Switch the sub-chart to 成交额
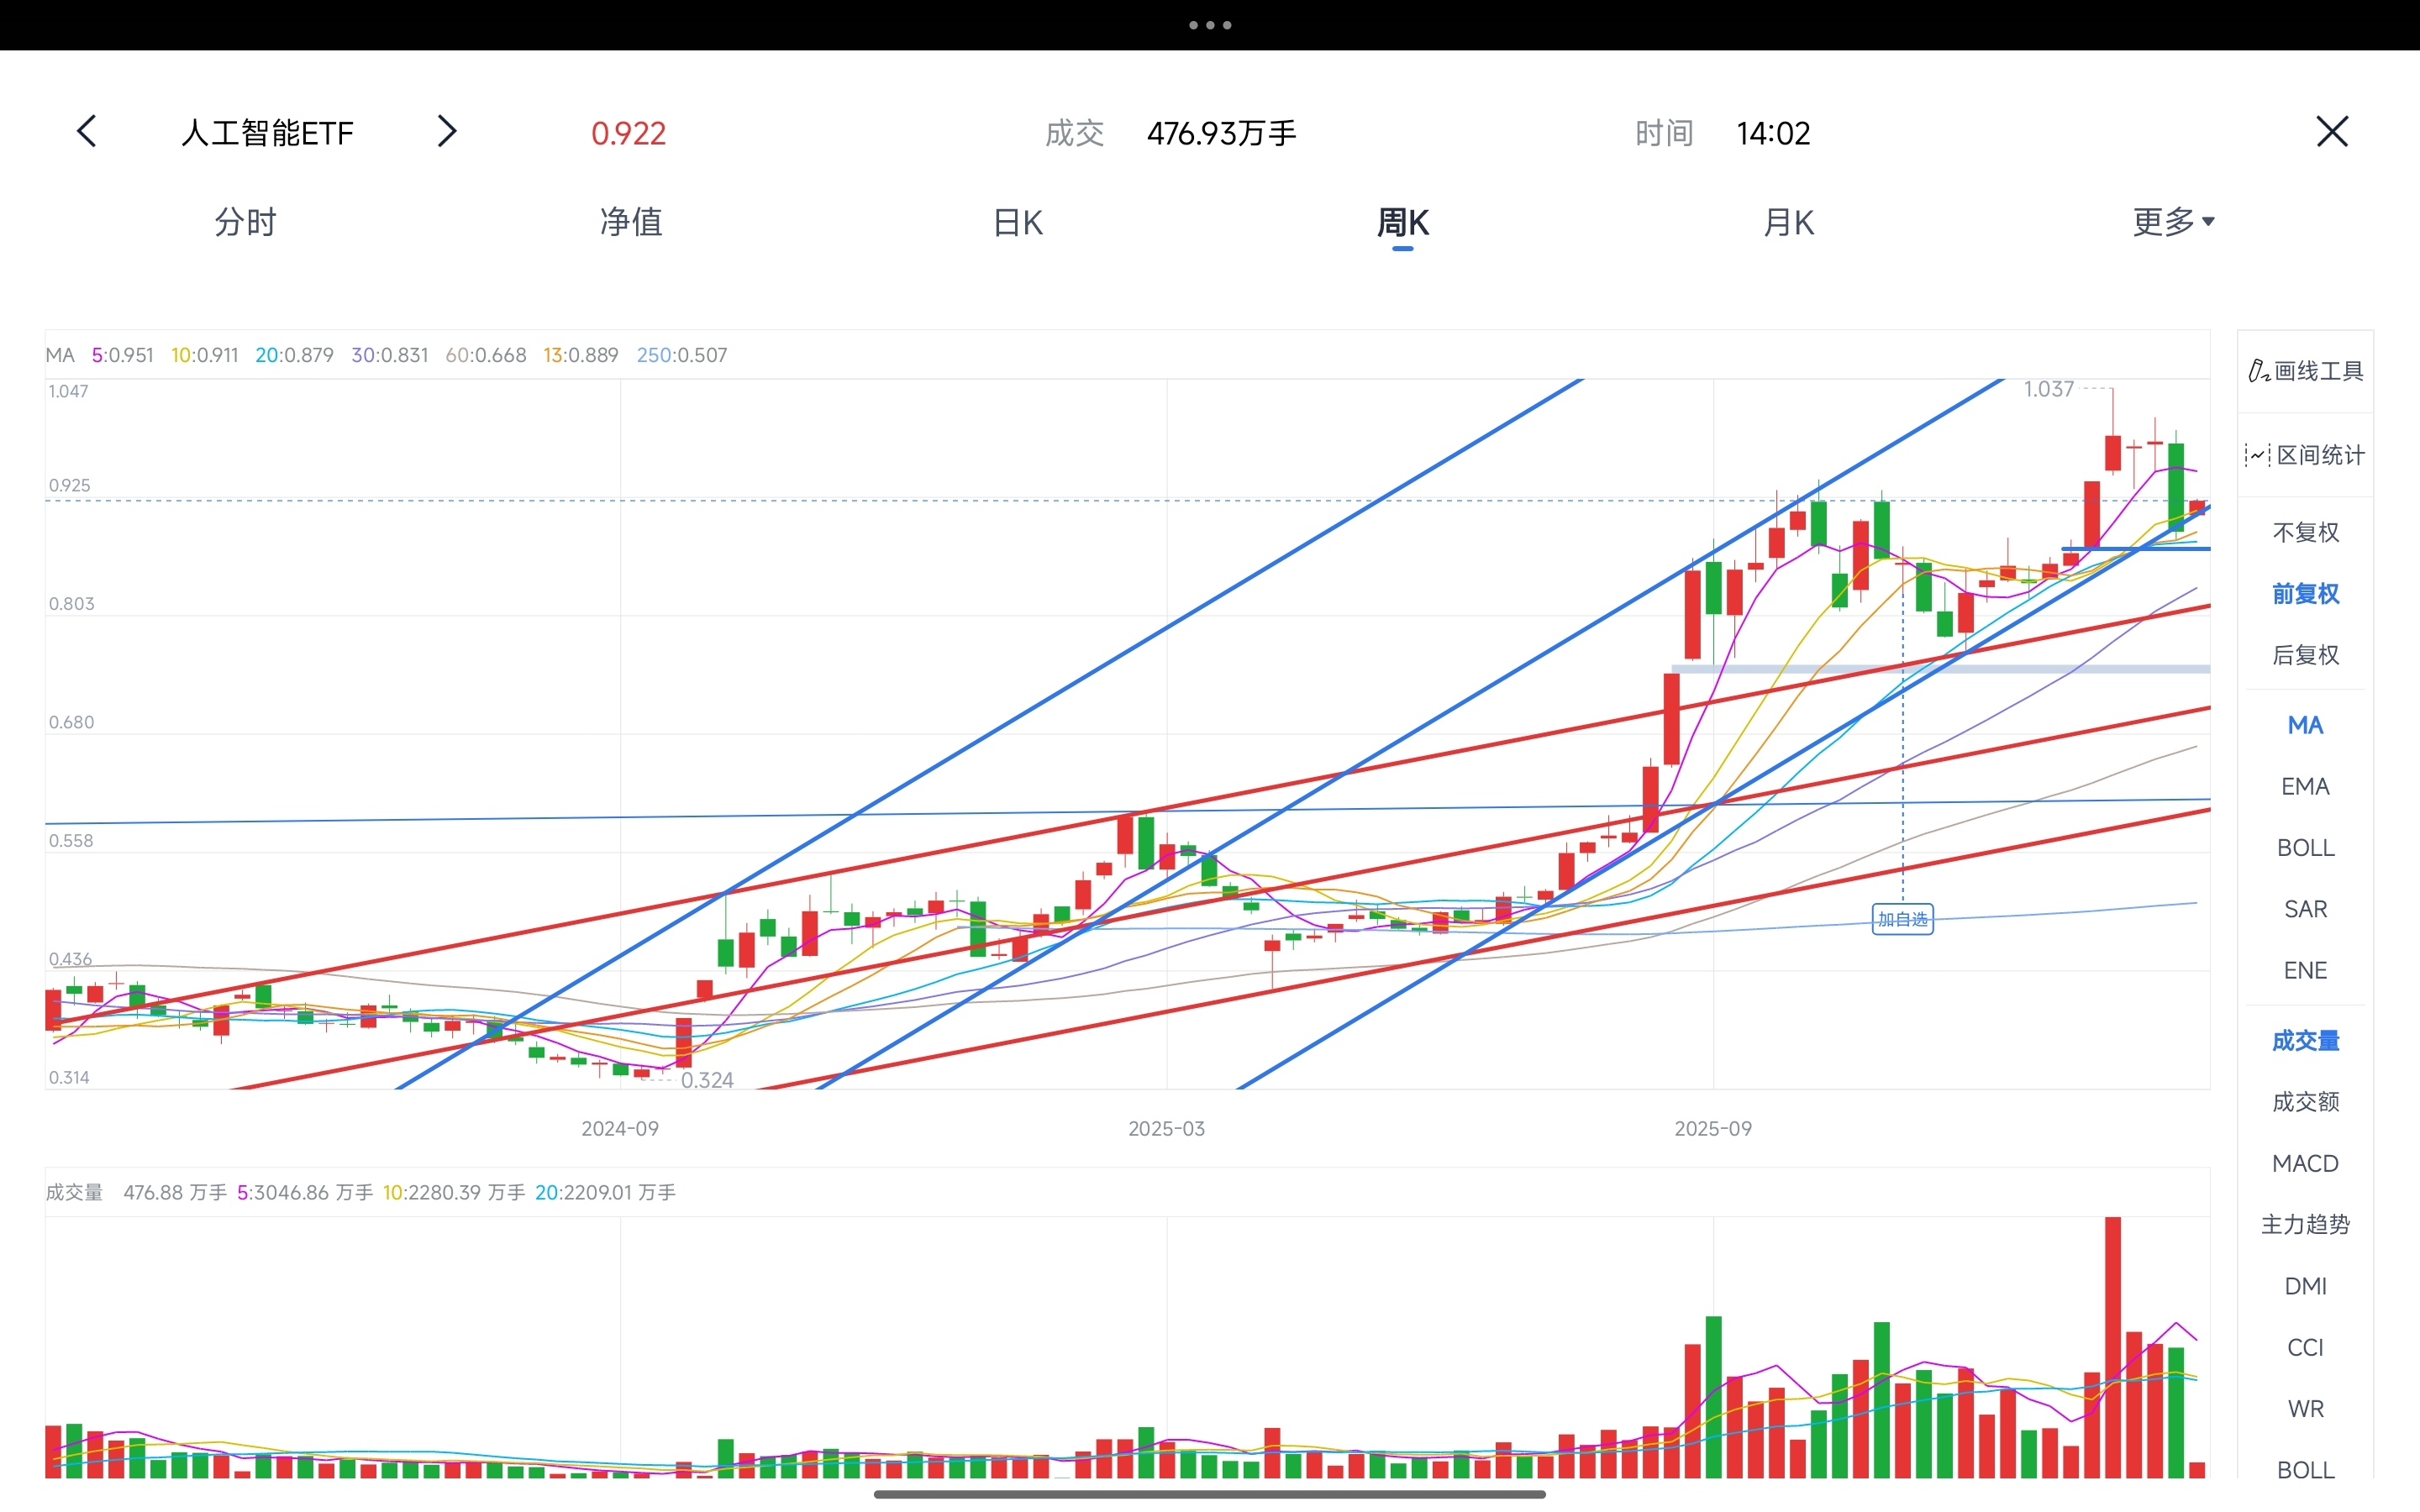Image resolution: width=2420 pixels, height=1512 pixels. [2305, 1102]
